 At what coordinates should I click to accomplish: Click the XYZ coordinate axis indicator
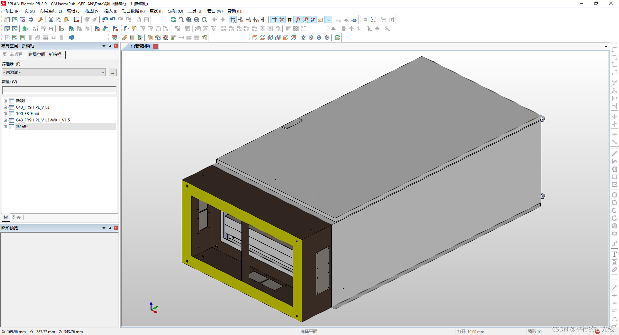(153, 307)
